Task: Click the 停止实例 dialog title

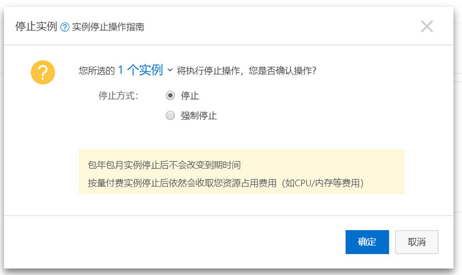Action: pos(36,27)
